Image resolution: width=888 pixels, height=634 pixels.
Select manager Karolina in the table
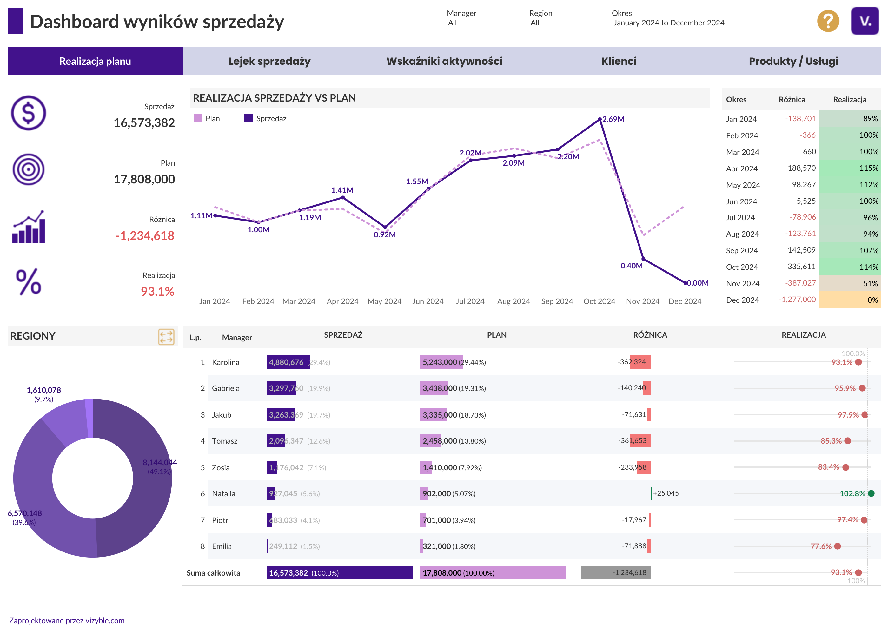click(225, 362)
